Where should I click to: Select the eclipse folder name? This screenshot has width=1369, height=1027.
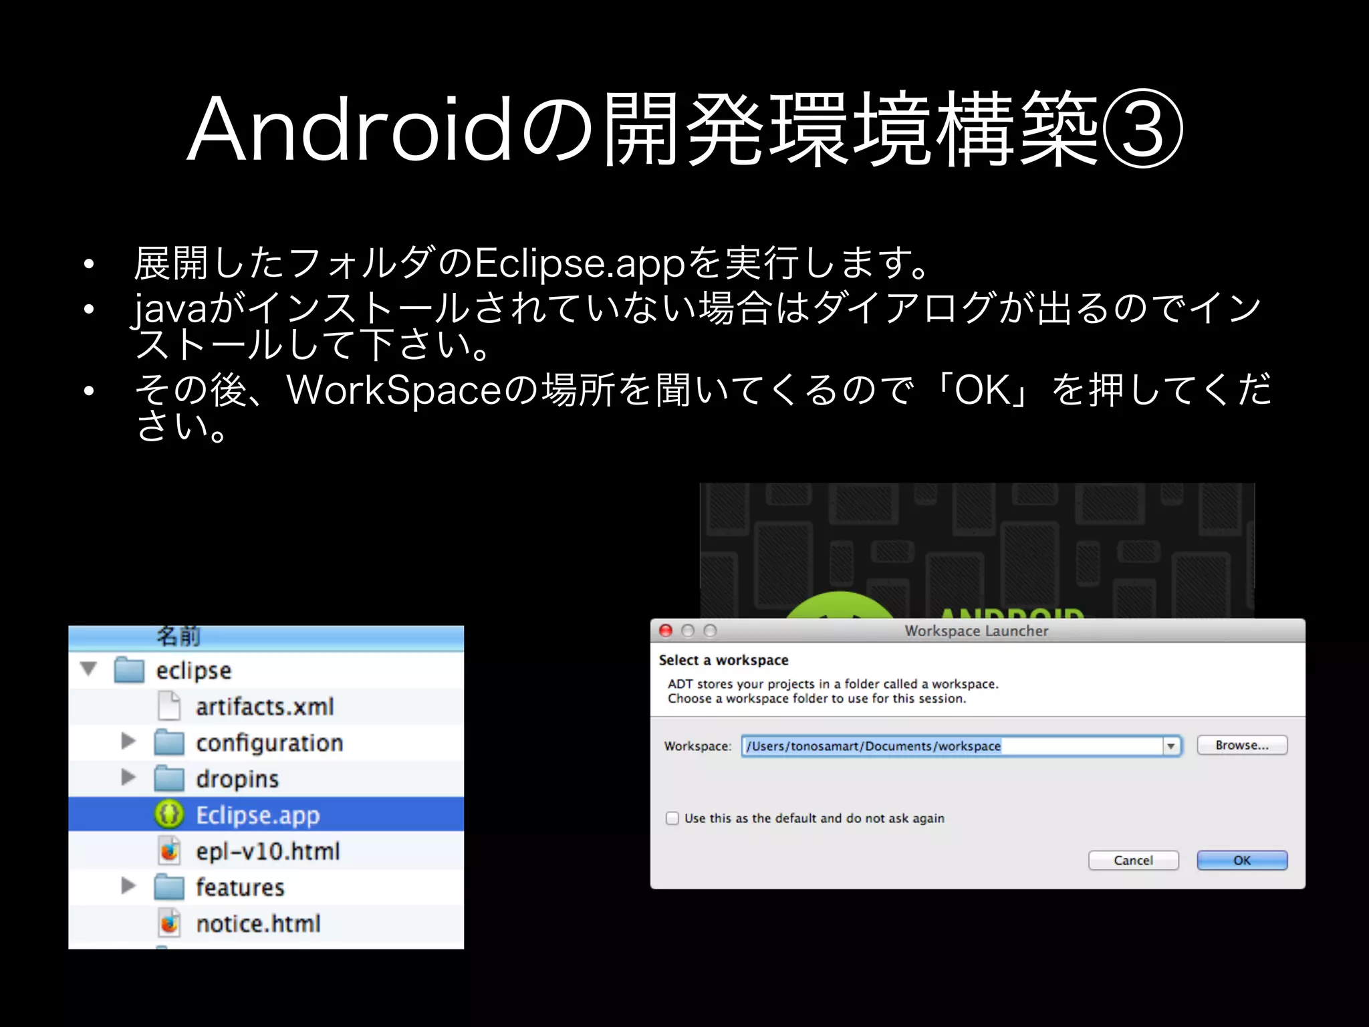(x=194, y=671)
